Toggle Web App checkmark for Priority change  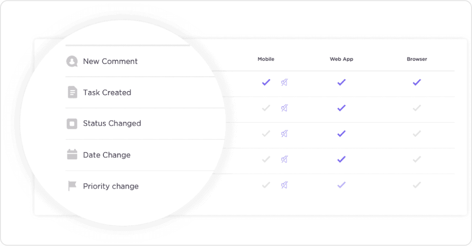342,185
